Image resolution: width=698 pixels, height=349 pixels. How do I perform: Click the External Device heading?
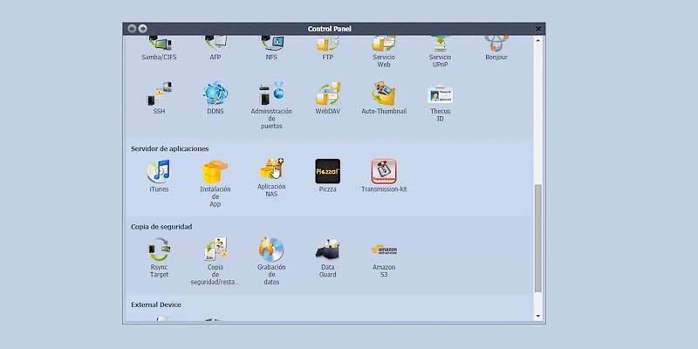pos(156,305)
